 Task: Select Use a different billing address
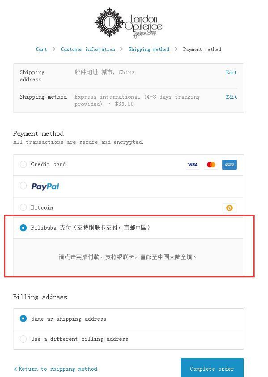pos(23,339)
